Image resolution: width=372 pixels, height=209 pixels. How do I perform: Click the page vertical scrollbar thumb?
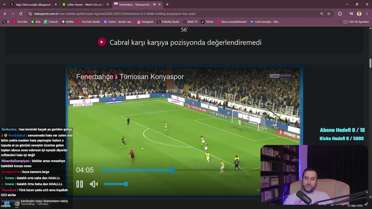(x=370, y=63)
